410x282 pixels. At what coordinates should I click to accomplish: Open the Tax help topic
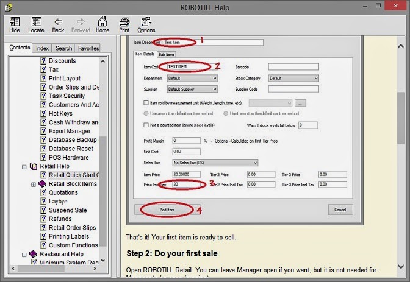53,69
